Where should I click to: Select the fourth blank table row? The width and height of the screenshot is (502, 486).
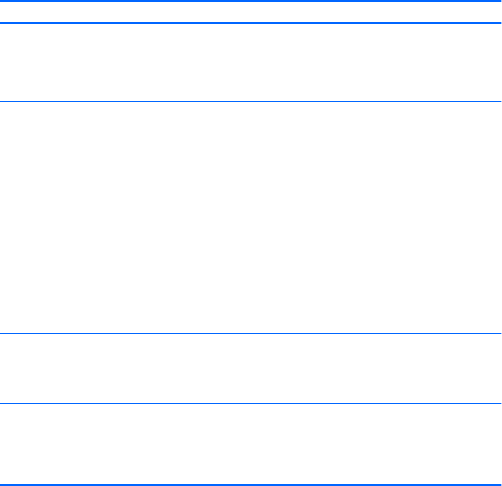pos(251,368)
